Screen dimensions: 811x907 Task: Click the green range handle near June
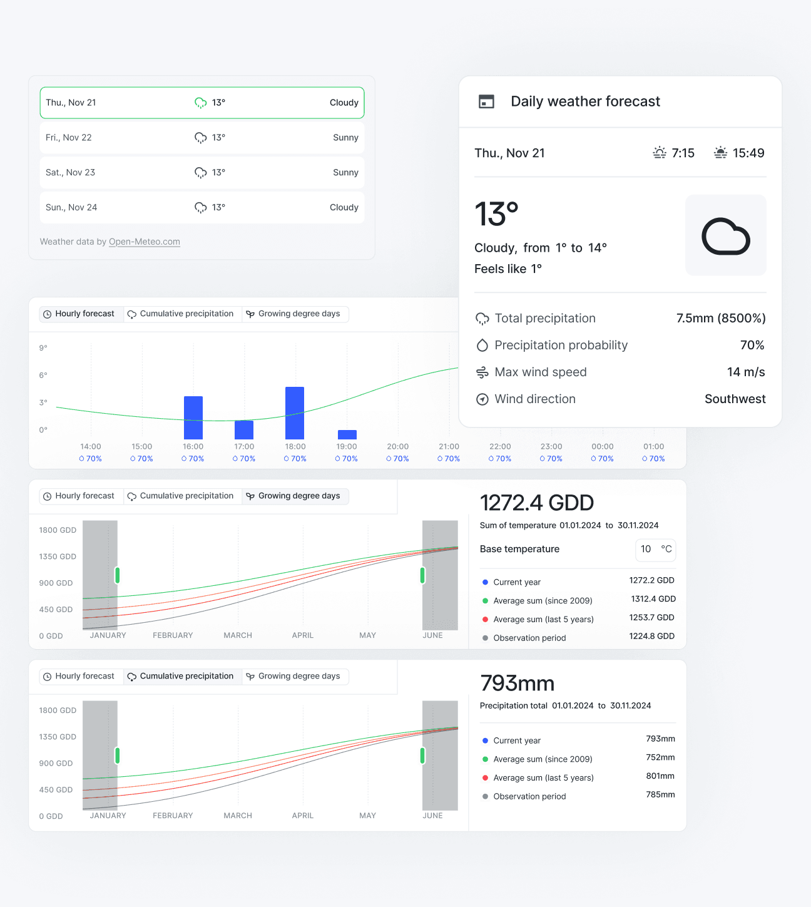[x=422, y=574]
